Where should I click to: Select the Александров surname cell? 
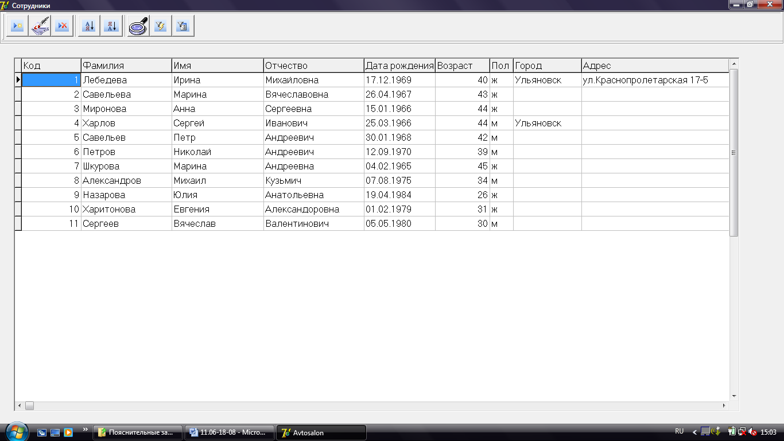coord(126,180)
